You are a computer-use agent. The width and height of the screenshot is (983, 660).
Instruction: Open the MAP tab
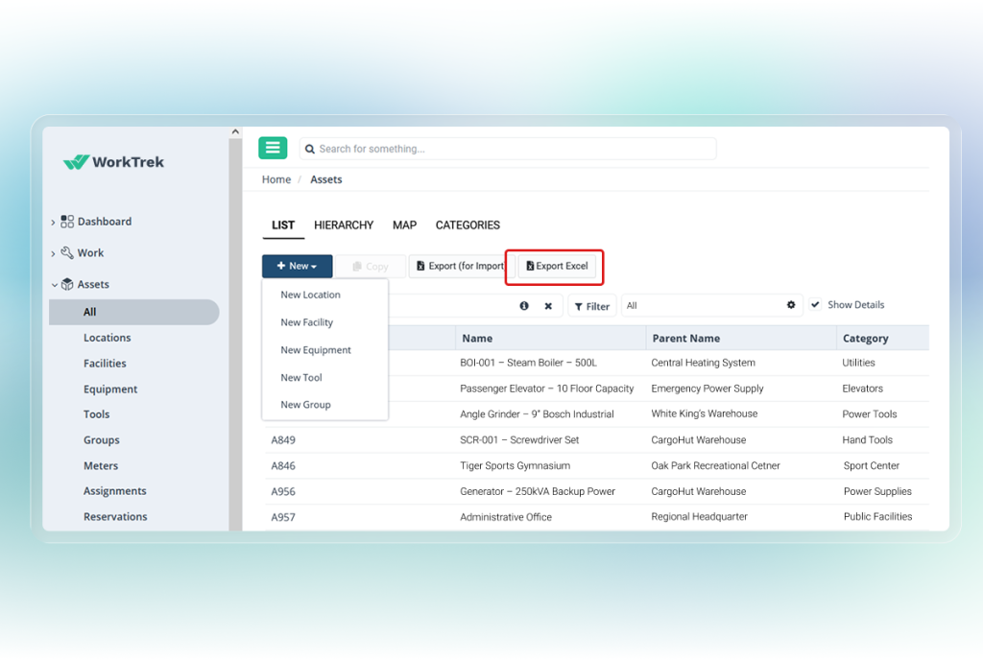pos(404,225)
